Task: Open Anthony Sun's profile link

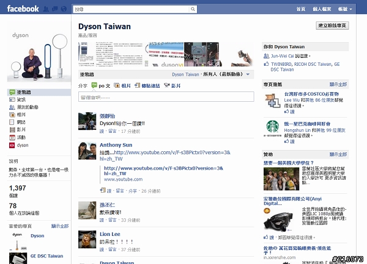Action: pos(116,145)
